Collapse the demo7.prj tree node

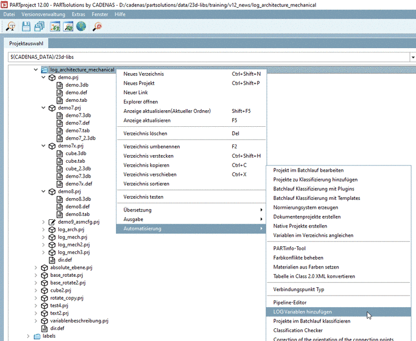(x=43, y=108)
